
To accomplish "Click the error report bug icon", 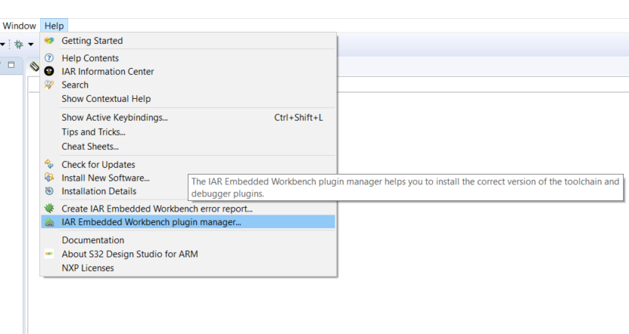I will pos(49,209).
